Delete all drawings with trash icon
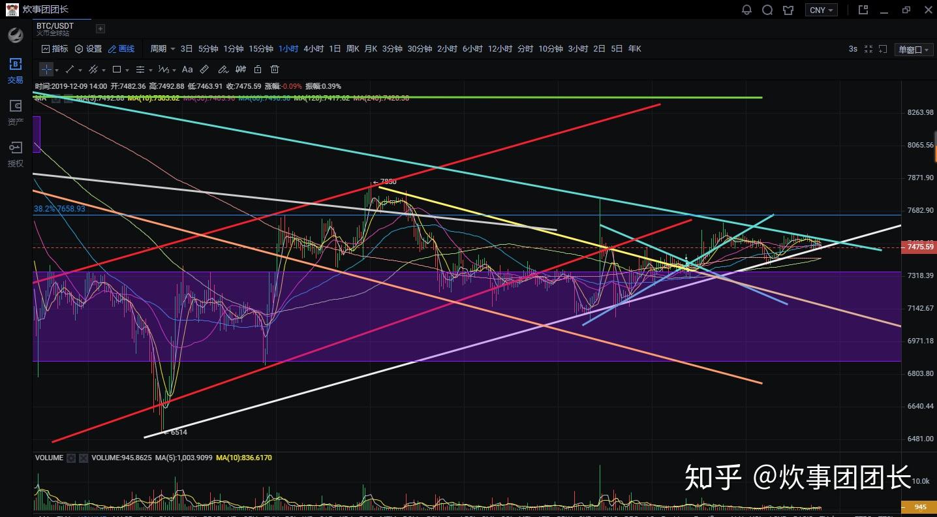This screenshot has height=517, width=937. click(x=275, y=69)
